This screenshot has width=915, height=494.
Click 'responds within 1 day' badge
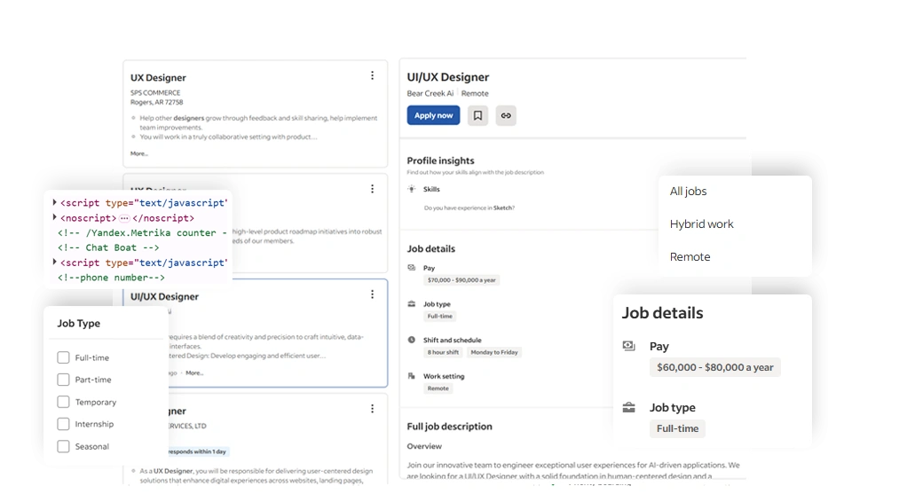[197, 451]
